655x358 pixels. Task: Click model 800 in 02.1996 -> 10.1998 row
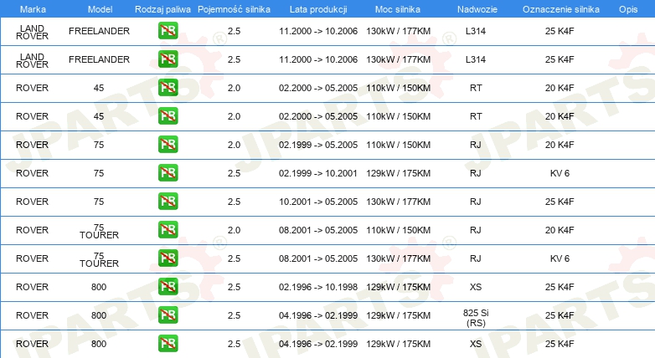point(99,287)
